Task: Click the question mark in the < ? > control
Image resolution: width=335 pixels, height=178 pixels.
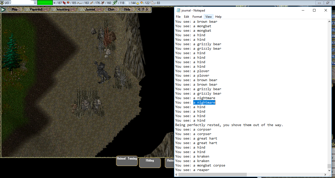Action: click(x=143, y=9)
